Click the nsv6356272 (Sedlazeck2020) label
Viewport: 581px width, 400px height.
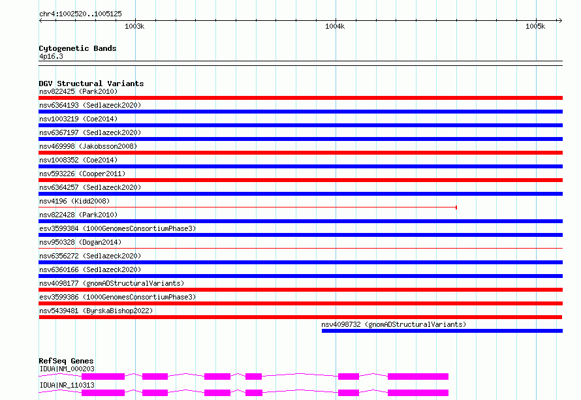(90, 256)
